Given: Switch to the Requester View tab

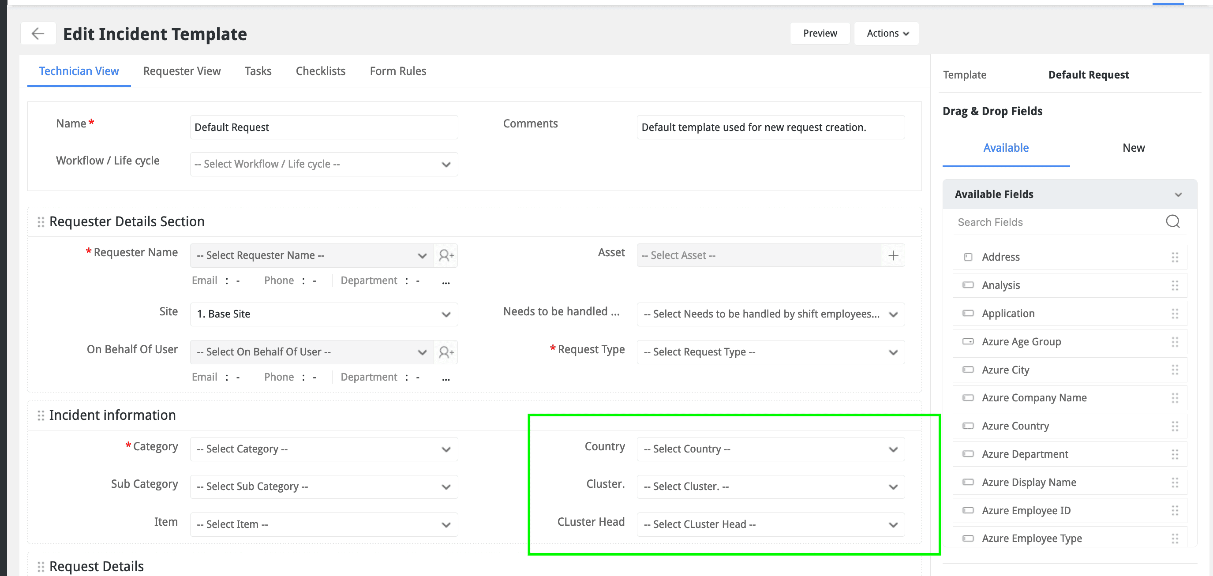Looking at the screenshot, I should (x=182, y=71).
